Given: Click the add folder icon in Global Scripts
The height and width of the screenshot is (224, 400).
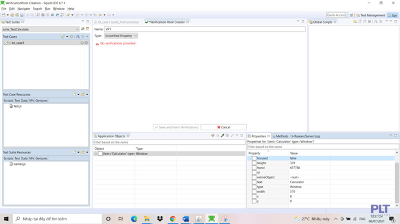Looking at the screenshot, I should 355,22.
